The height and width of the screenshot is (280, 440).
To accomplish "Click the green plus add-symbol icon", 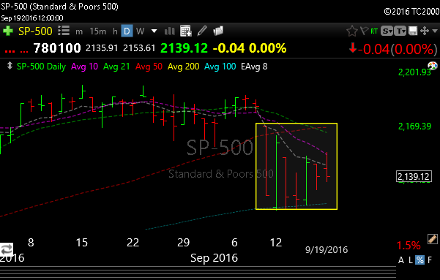I will pos(8,31).
